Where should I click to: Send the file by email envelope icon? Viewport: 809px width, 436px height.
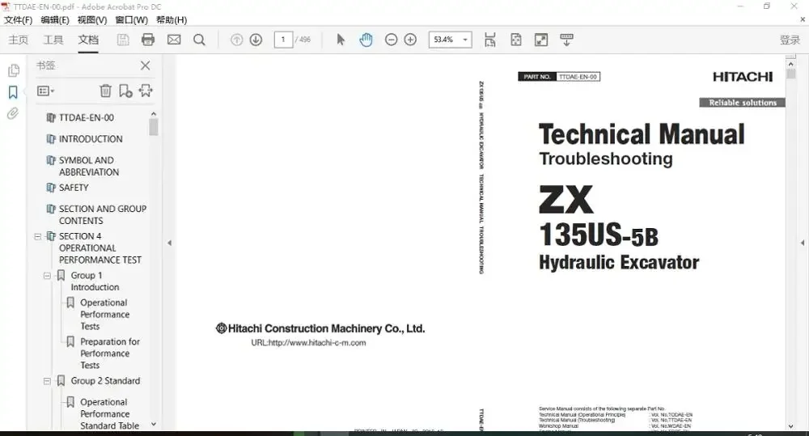click(174, 40)
